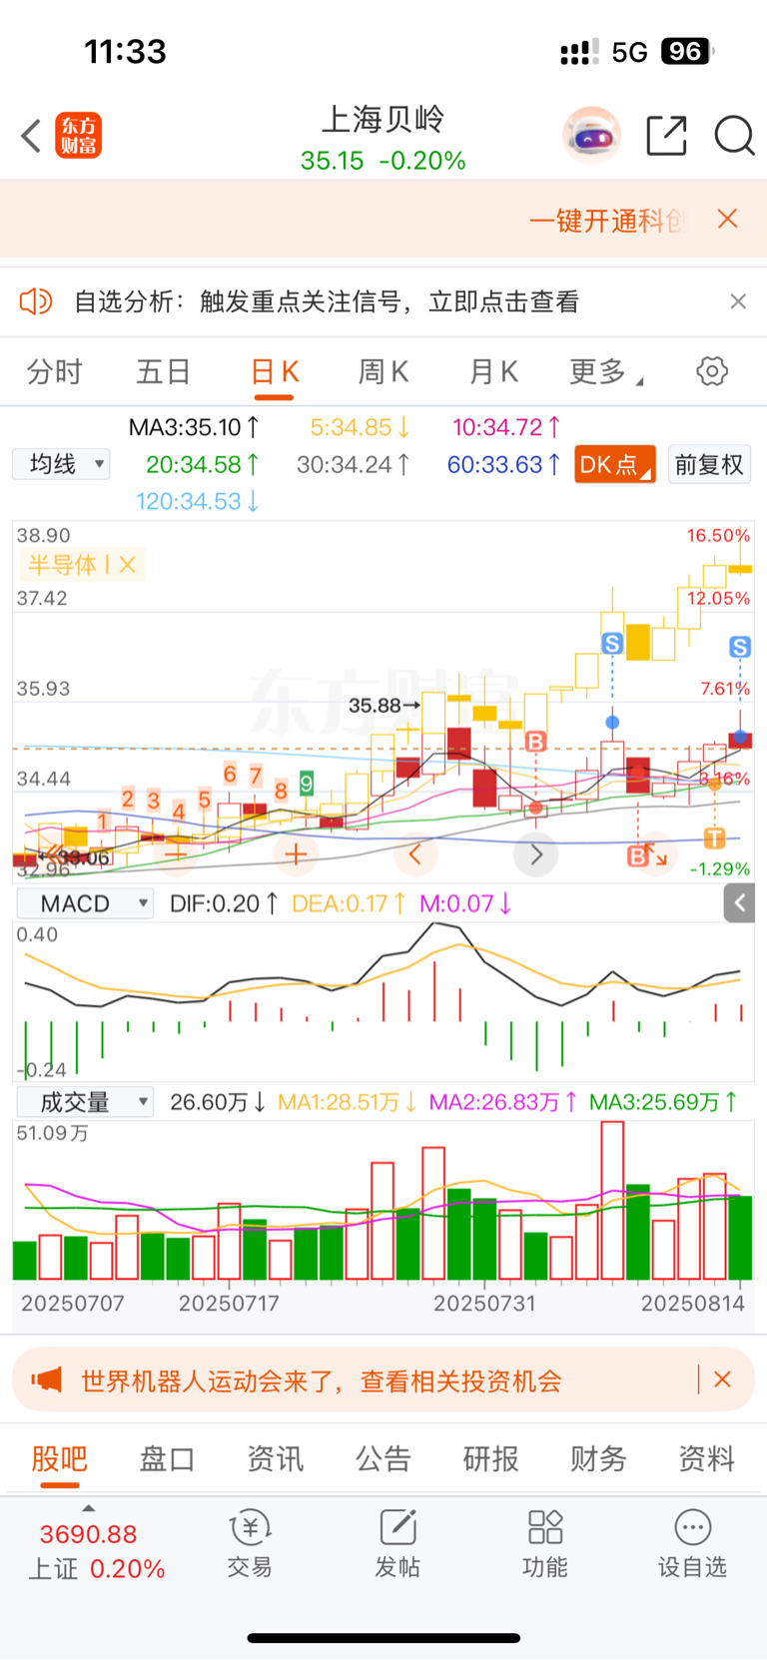Tap the green 9 sequence marker
The height and width of the screenshot is (1660, 767).
tap(307, 784)
